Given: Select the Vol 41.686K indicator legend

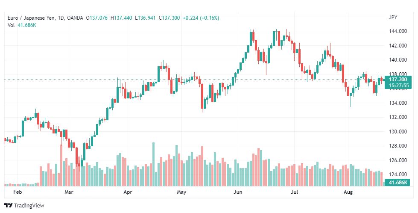Looking at the screenshot, I should click(22, 25).
